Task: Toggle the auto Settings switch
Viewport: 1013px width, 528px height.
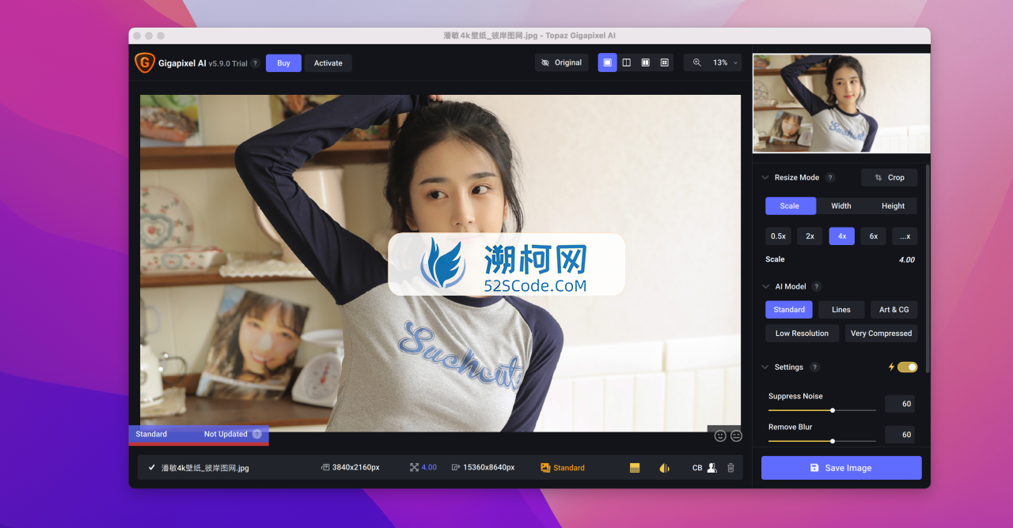Action: 908,368
